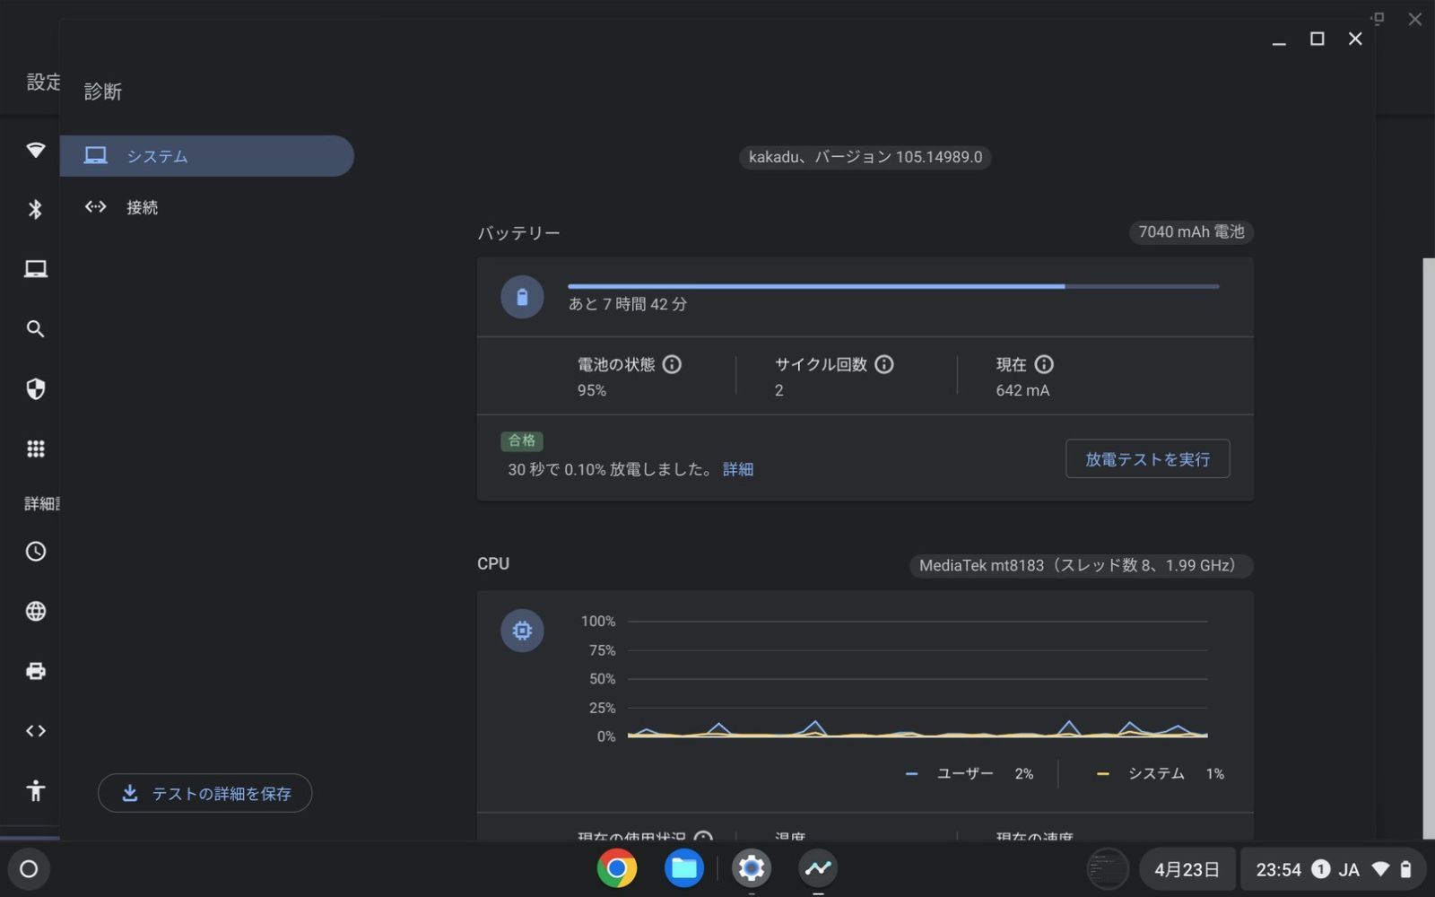Run the battery discharge test 放電テストを実行
1435x897 pixels.
(1147, 459)
